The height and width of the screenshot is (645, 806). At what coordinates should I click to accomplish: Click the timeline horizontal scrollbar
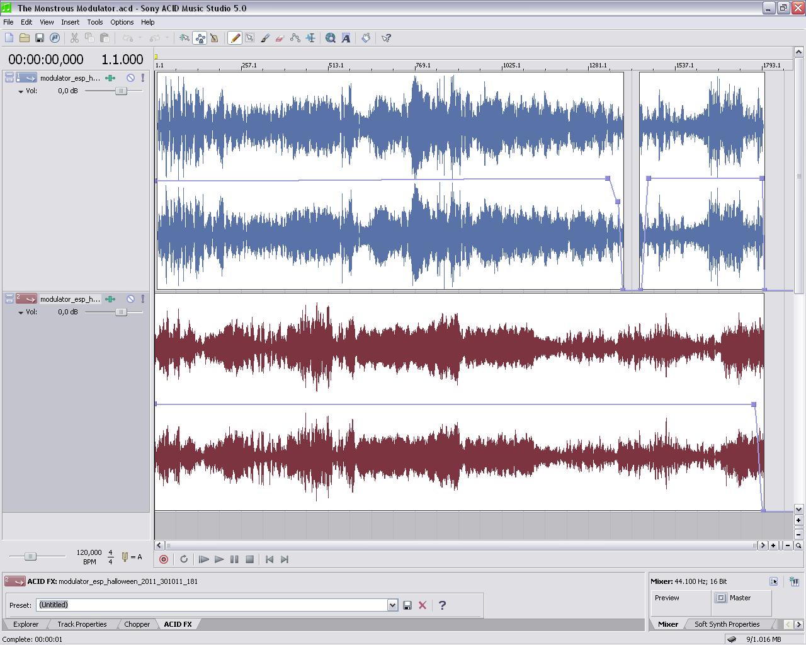click(x=461, y=545)
